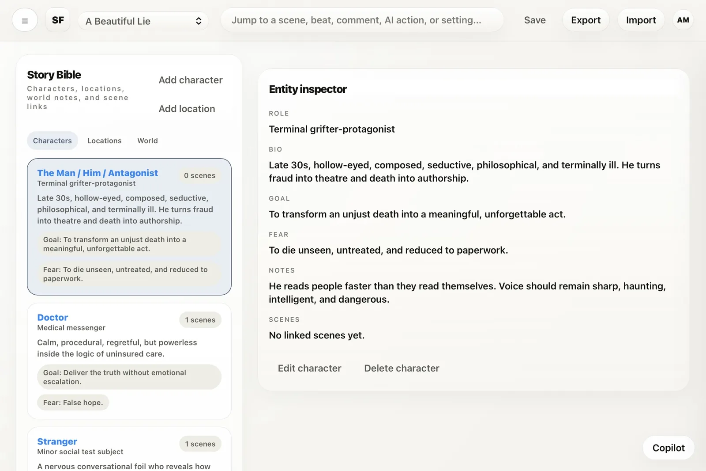Click the Doctor's 1 scenes badge
Image resolution: width=706 pixels, height=471 pixels.
pyautogui.click(x=200, y=320)
